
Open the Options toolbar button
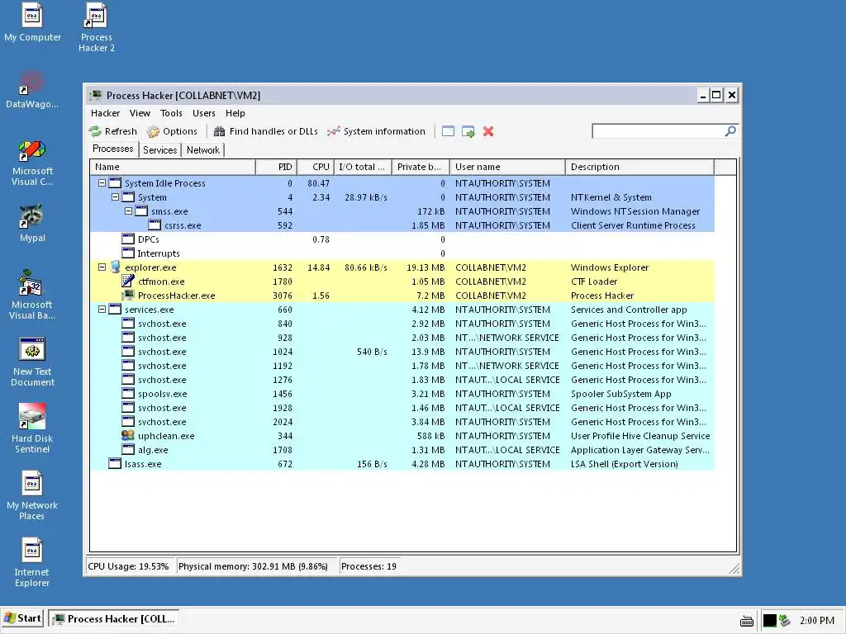tap(172, 131)
